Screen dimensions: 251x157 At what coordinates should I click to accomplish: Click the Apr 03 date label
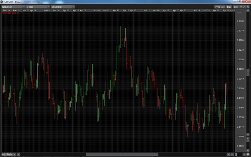tap(47, 10)
